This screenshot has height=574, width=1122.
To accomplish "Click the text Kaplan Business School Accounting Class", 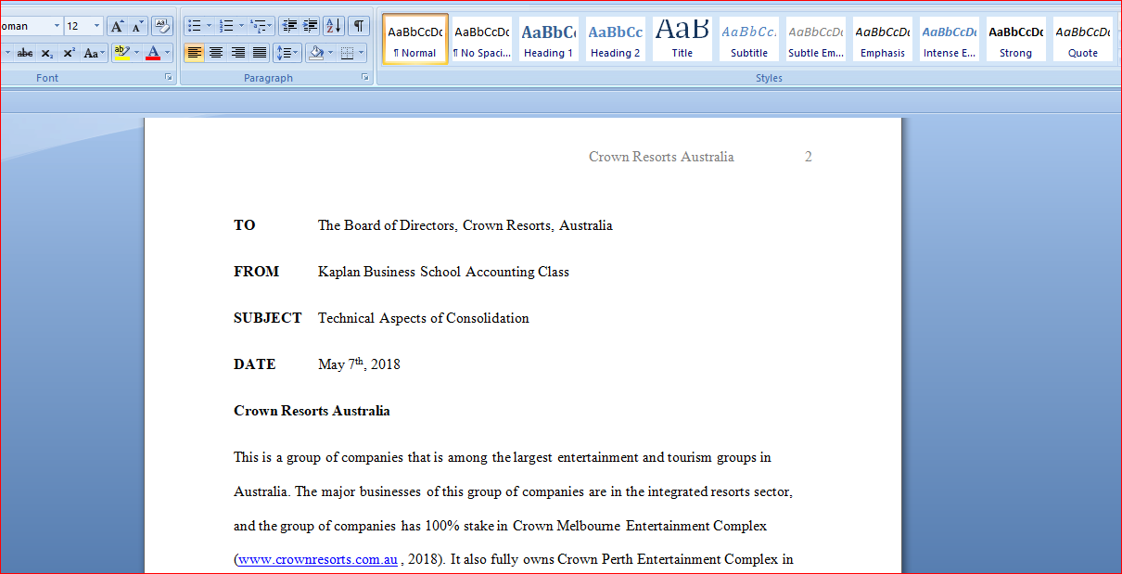I will click(443, 272).
